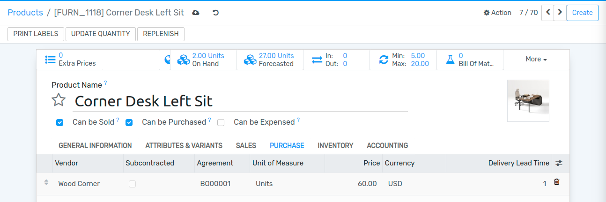
Task: Click the cloud save icon
Action: (x=196, y=13)
